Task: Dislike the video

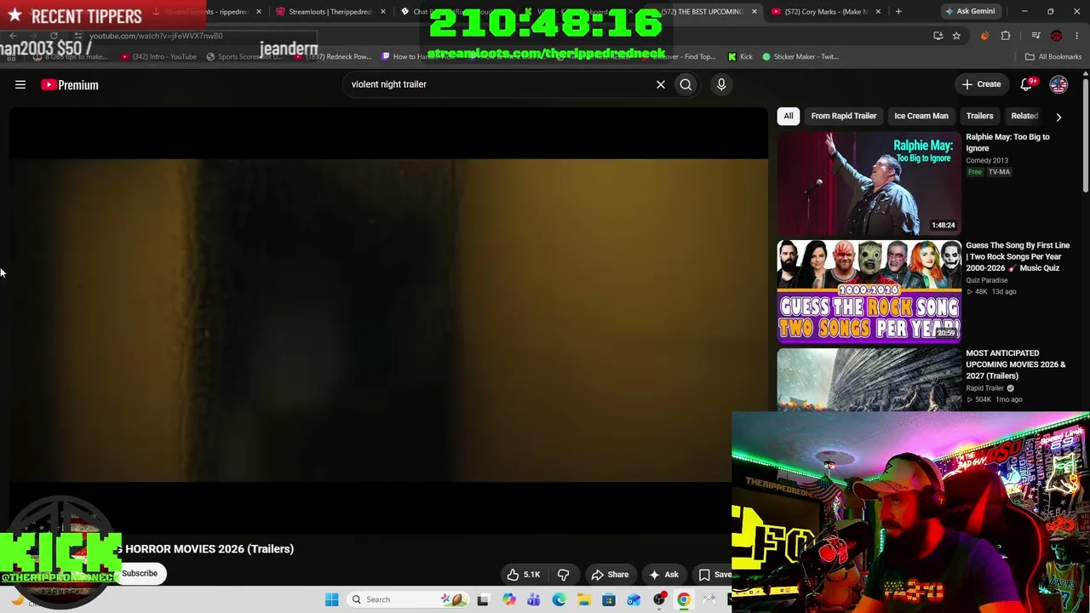Action: click(563, 575)
